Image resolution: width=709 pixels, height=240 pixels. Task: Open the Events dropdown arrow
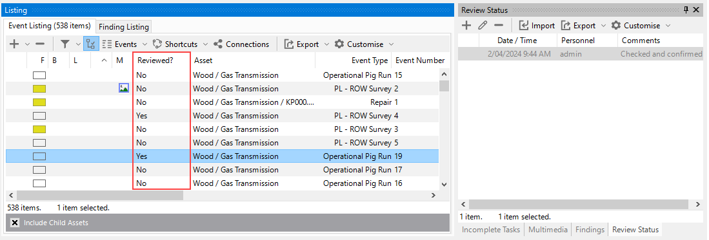point(145,44)
